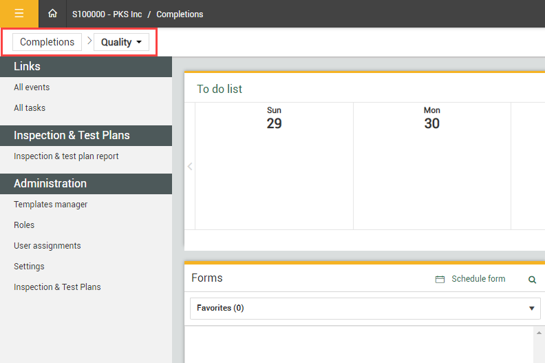Click Schedule form link

(478, 279)
